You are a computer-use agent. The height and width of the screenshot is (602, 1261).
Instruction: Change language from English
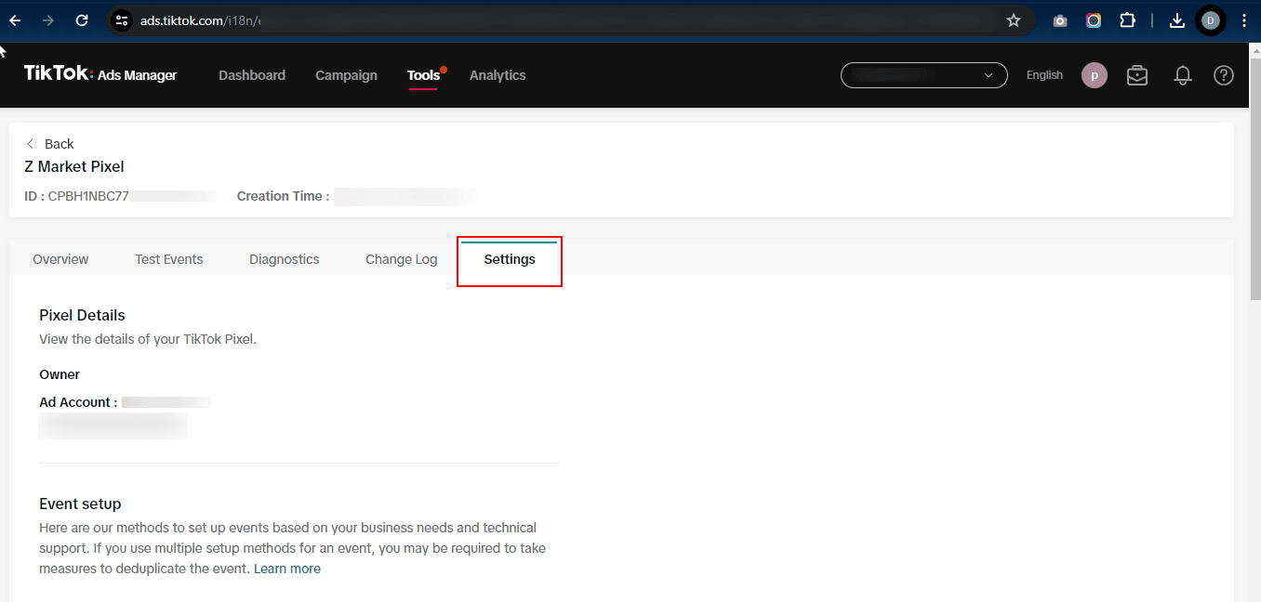1044,75
